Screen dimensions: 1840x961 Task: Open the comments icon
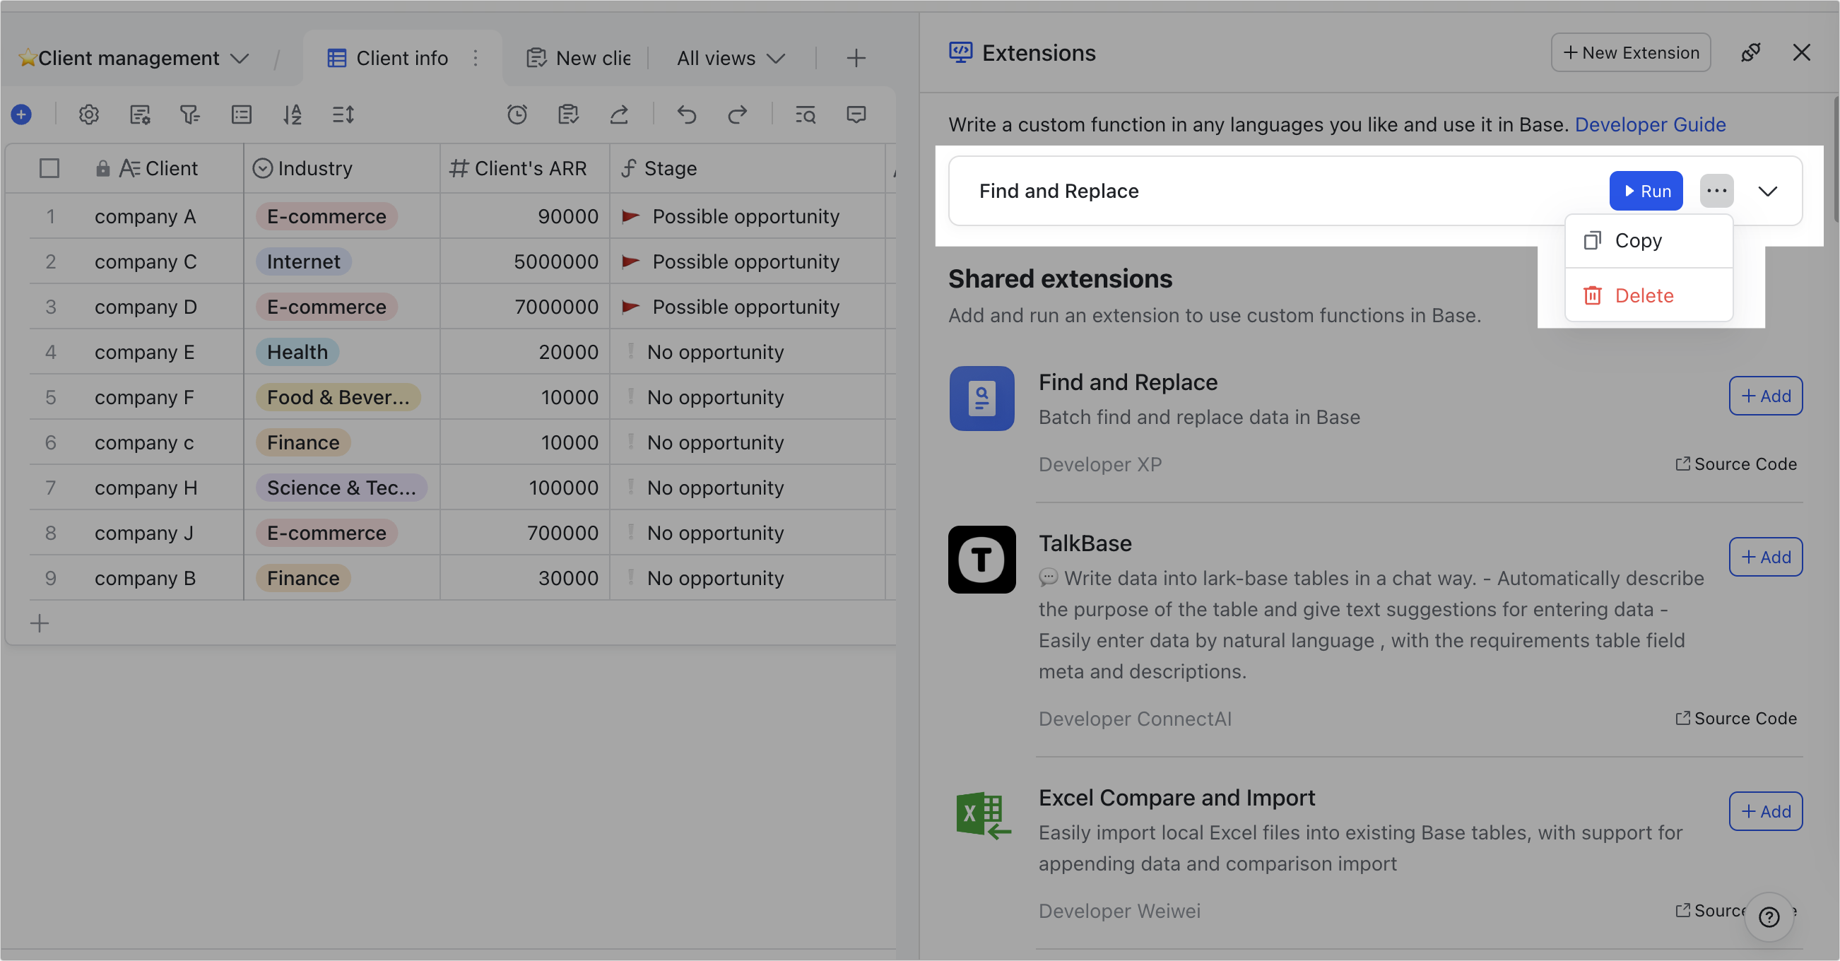tap(856, 114)
